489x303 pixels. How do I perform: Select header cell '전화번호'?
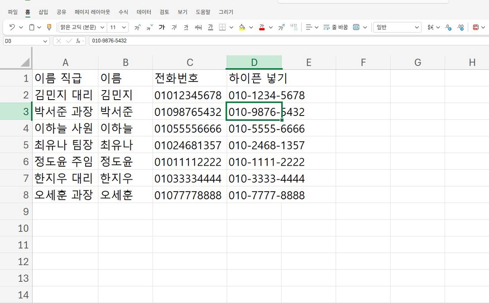190,78
